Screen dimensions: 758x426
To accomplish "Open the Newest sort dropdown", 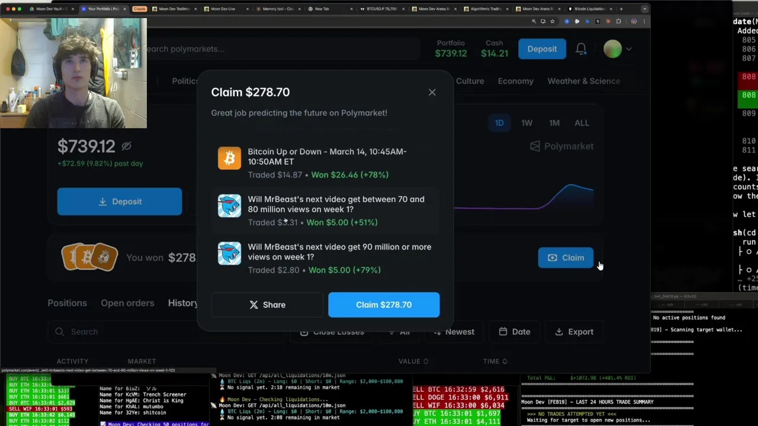I will [454, 332].
